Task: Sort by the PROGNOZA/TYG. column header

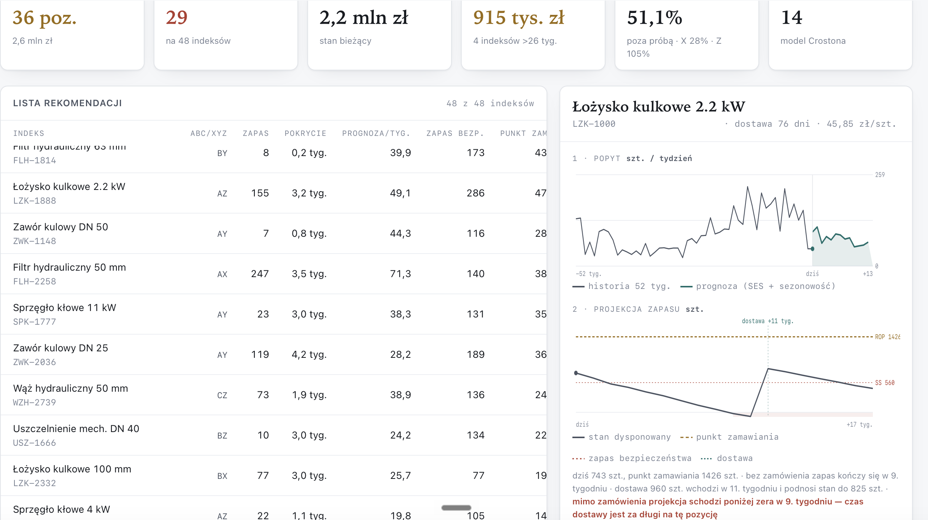Action: (x=376, y=133)
